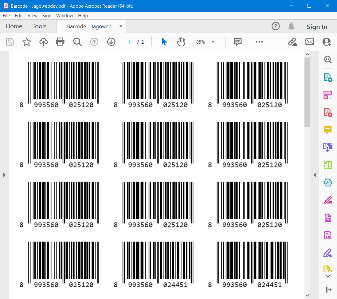The width and height of the screenshot is (337, 299).
Task: Click barcode number 024451 in middle column
Action: tap(175, 285)
